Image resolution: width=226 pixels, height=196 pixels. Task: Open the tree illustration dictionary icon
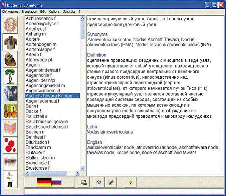10,77
